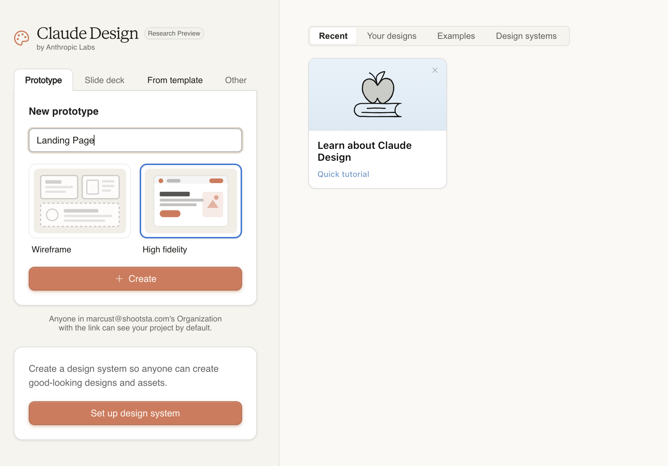Stay on the Prototype tab
668x466 pixels.
pos(43,80)
